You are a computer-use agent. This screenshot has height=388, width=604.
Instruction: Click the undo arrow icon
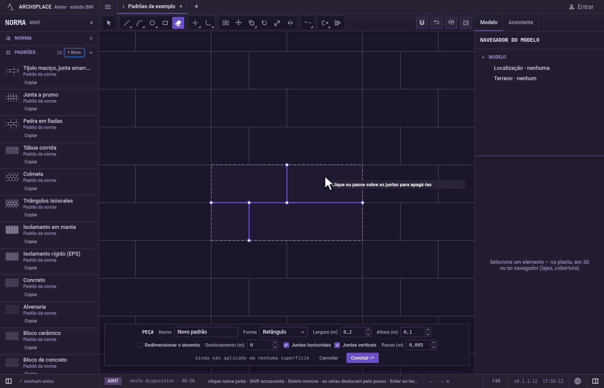(x=437, y=23)
